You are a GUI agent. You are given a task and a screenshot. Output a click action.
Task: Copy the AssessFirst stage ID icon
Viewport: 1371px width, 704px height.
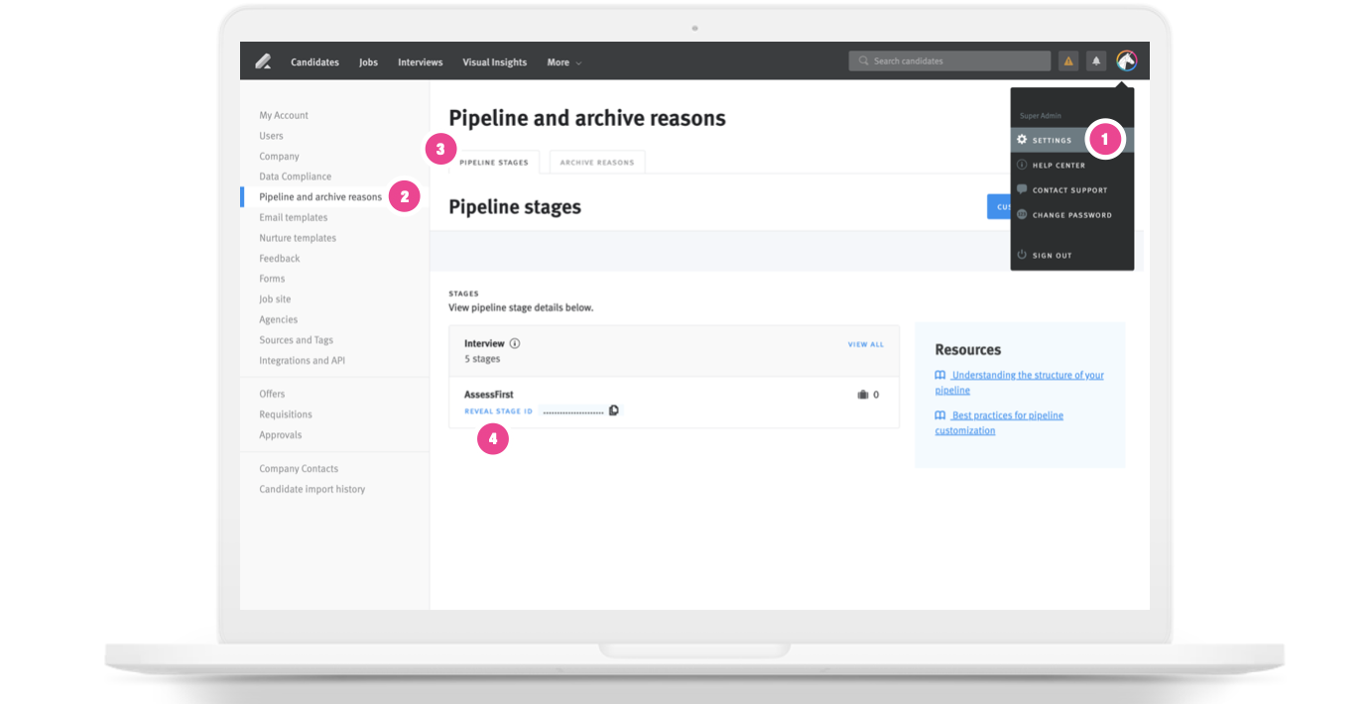614,411
